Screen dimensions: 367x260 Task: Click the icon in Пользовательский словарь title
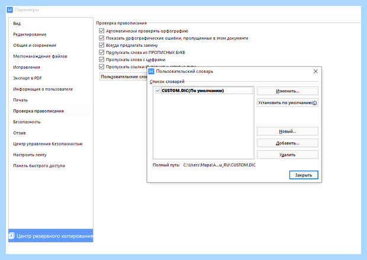click(x=152, y=71)
